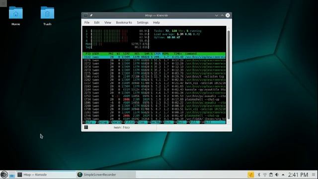Open the Settings menu in Konsole
318x179 pixels.
[143, 22]
